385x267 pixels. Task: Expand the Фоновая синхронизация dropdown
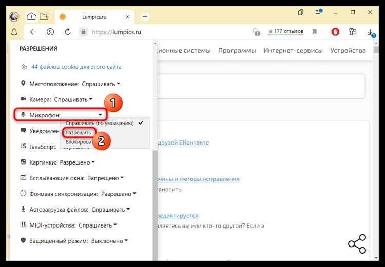[x=119, y=194]
